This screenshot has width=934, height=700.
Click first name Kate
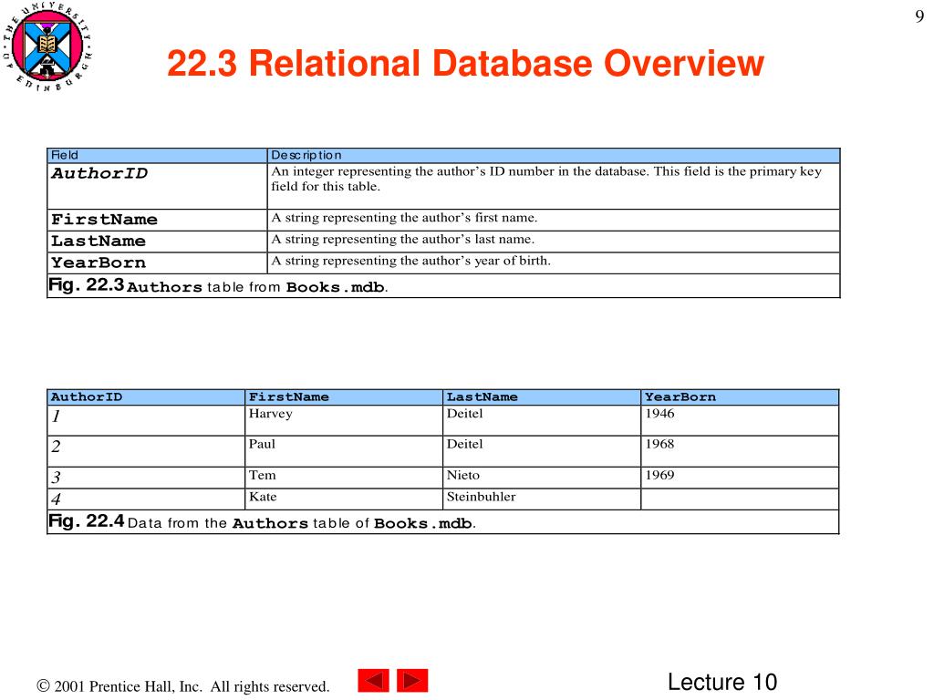click(263, 497)
